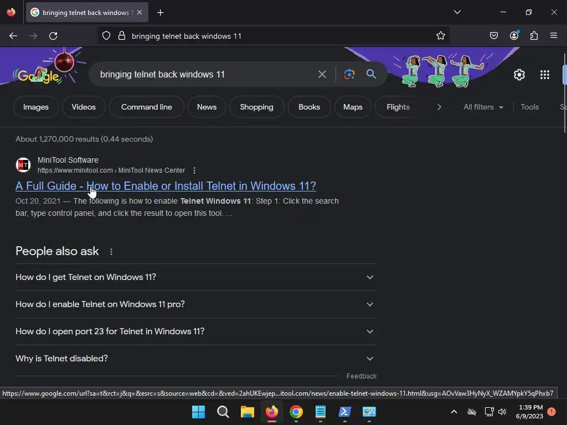List all tabs with the chevron
567x425 pixels.
click(x=457, y=12)
